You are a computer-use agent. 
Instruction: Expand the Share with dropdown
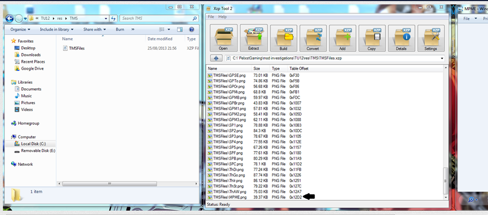(94, 29)
